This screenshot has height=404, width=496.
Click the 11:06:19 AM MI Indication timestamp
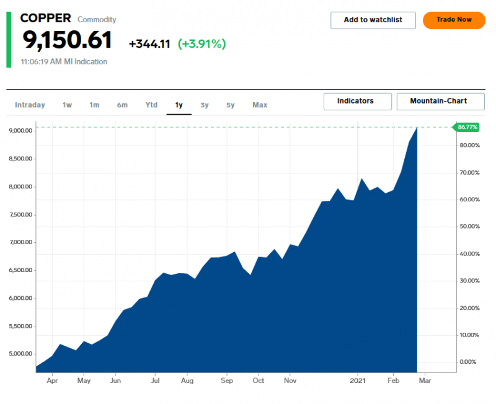click(x=64, y=61)
